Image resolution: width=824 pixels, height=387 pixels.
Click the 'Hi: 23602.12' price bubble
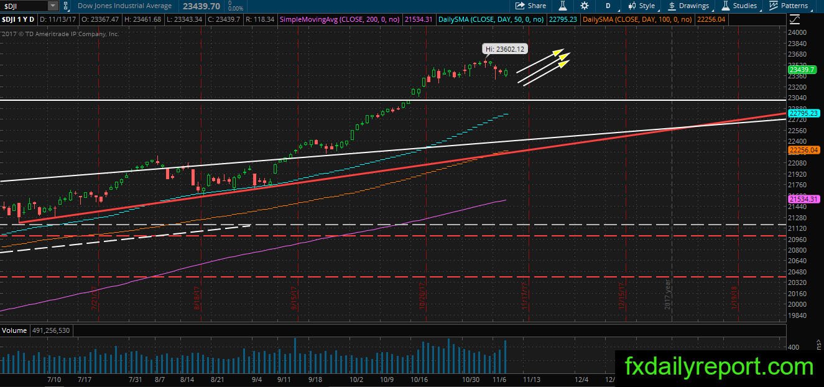pos(504,49)
